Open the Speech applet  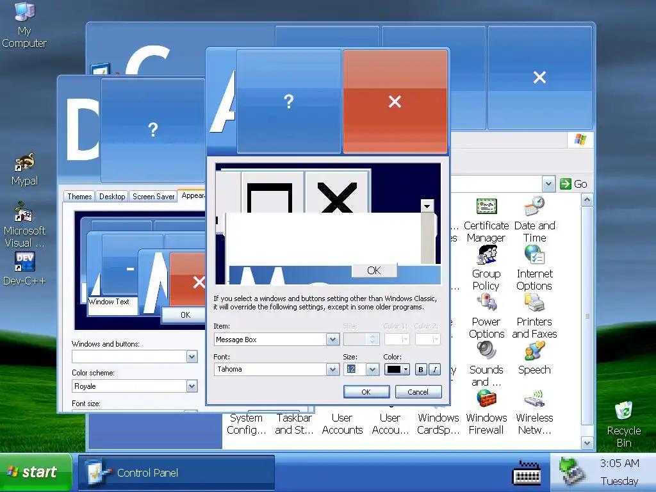pyautogui.click(x=534, y=359)
